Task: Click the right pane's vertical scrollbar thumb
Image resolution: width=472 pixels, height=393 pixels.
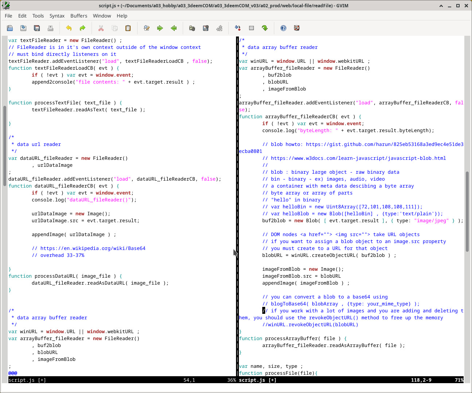Action: 467,212
